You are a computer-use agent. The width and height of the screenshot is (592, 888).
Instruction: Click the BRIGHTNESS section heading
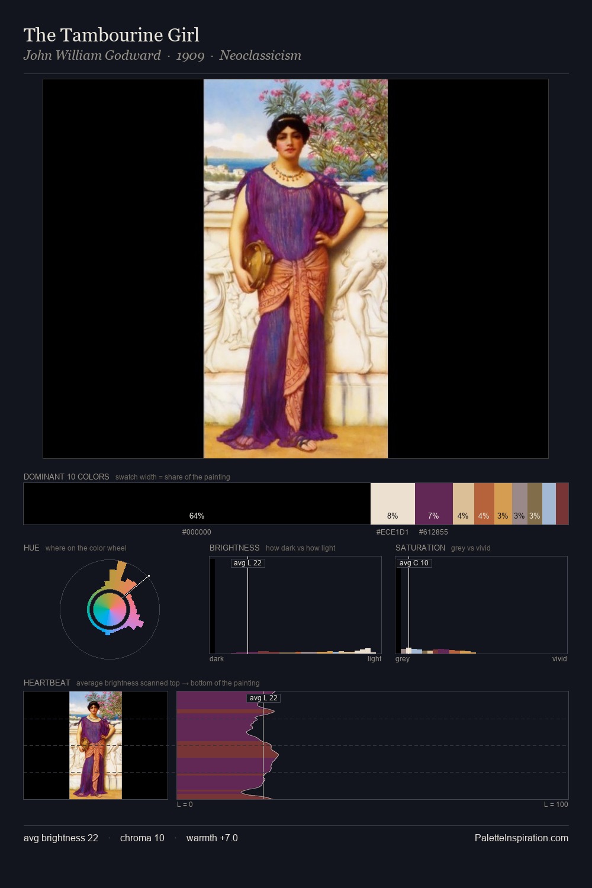coord(234,548)
